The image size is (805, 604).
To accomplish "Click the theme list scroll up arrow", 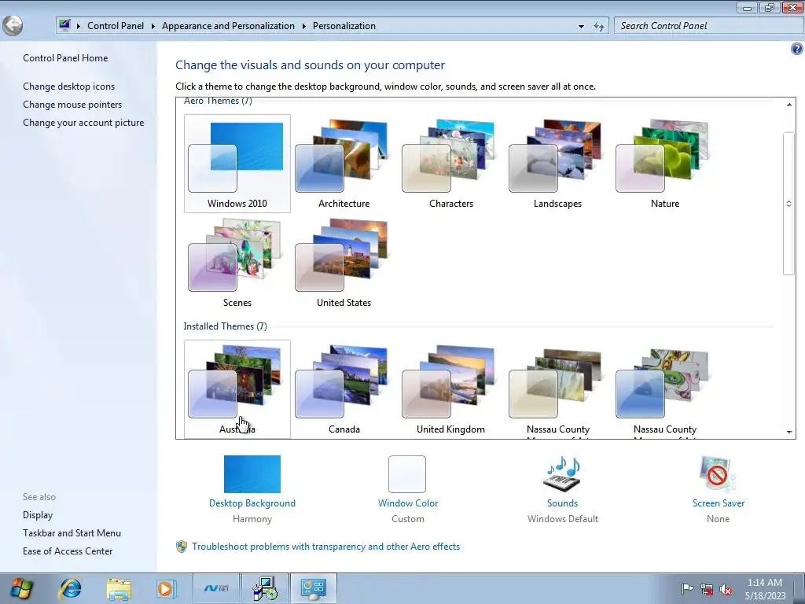I will 789,105.
